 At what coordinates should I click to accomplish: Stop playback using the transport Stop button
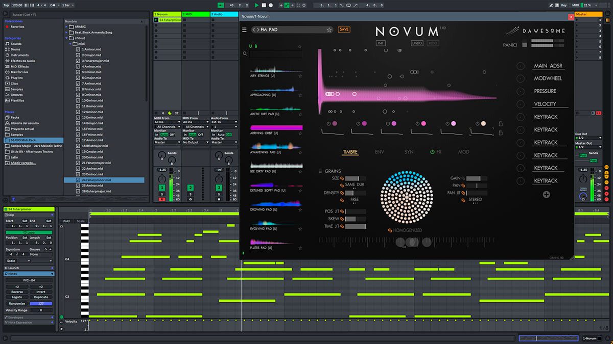coord(264,5)
